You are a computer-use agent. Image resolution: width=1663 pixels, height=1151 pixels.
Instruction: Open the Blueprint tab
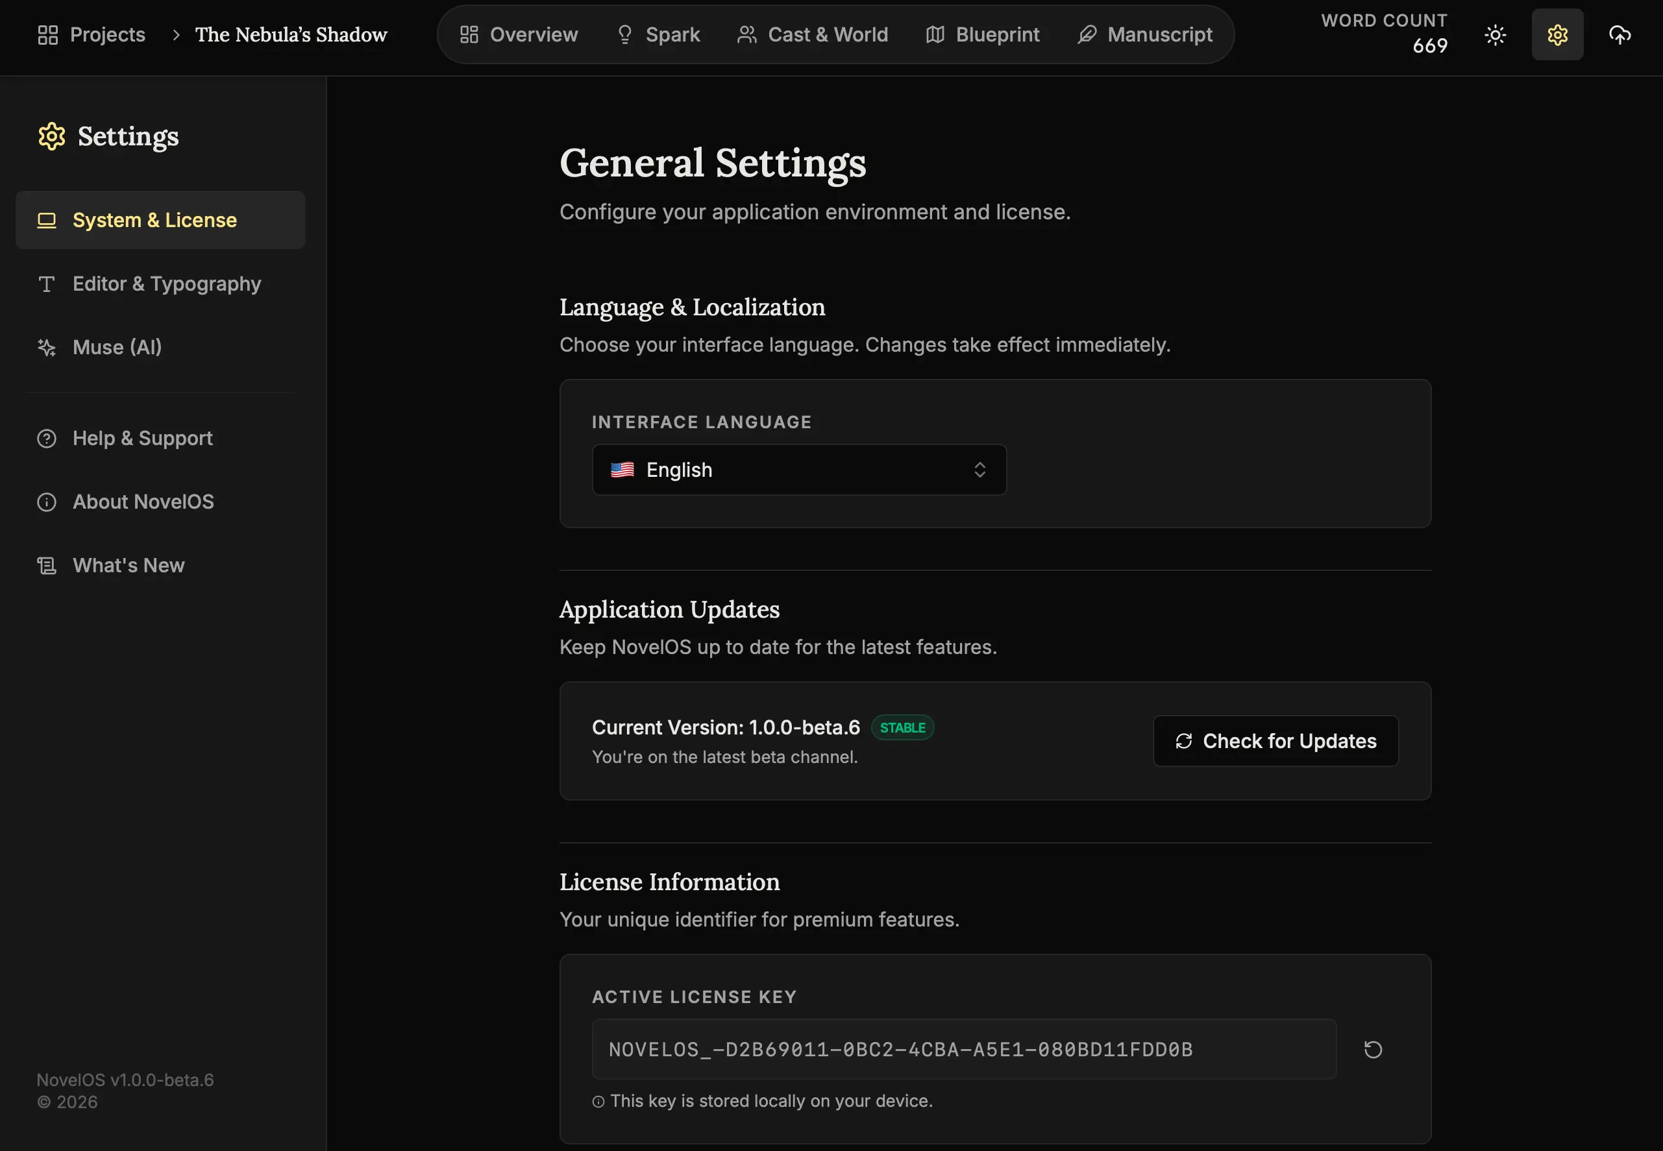click(983, 34)
